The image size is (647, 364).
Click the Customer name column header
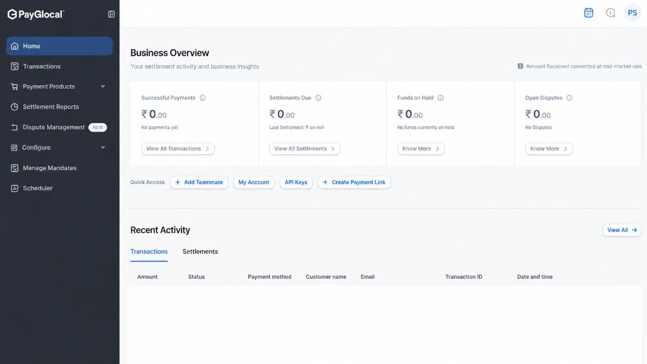coord(326,277)
